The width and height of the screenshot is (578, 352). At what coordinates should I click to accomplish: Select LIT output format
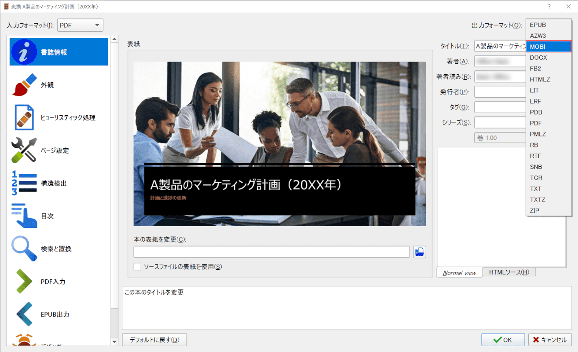[x=549, y=90]
